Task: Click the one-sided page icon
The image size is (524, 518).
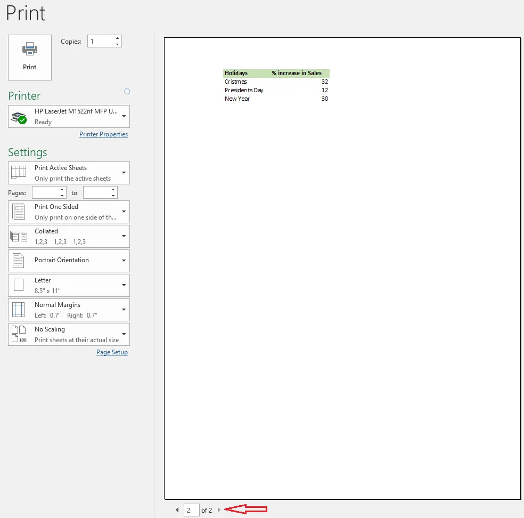Action: point(19,212)
